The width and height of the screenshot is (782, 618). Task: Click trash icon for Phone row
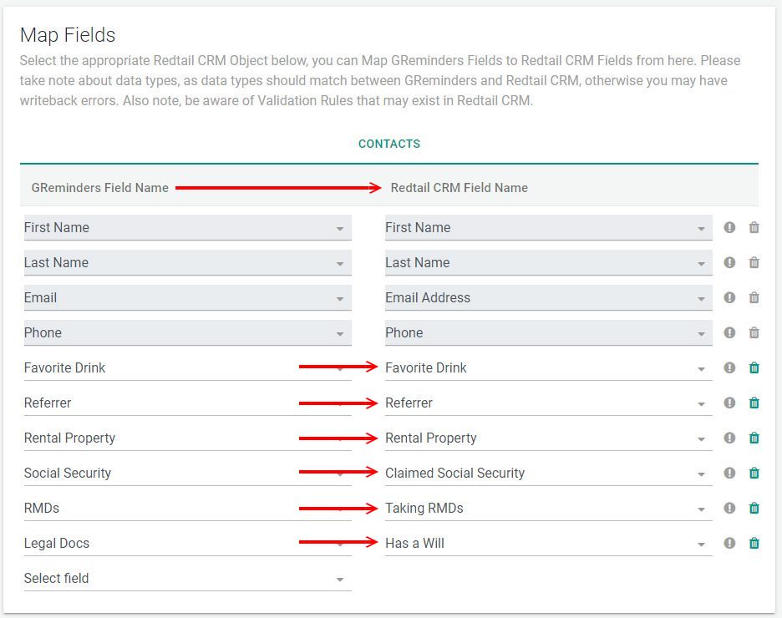(x=754, y=332)
